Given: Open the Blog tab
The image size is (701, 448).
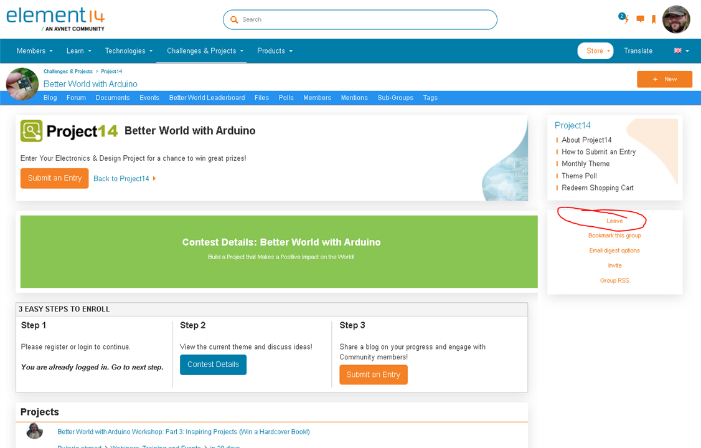Looking at the screenshot, I should point(50,98).
